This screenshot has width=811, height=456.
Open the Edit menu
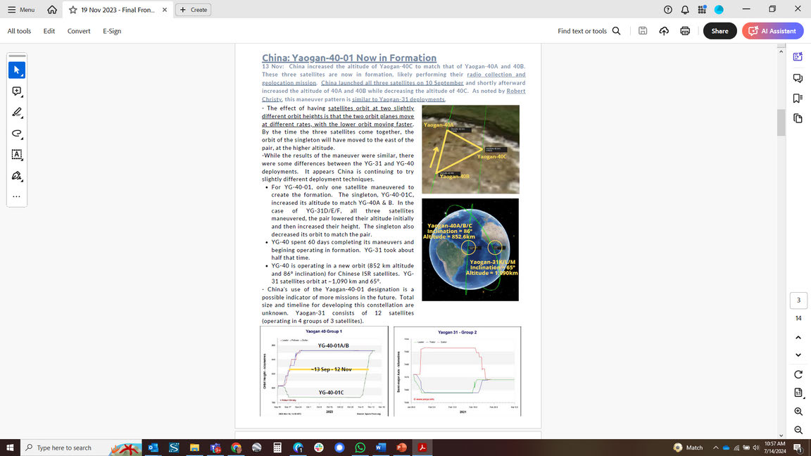[49, 31]
